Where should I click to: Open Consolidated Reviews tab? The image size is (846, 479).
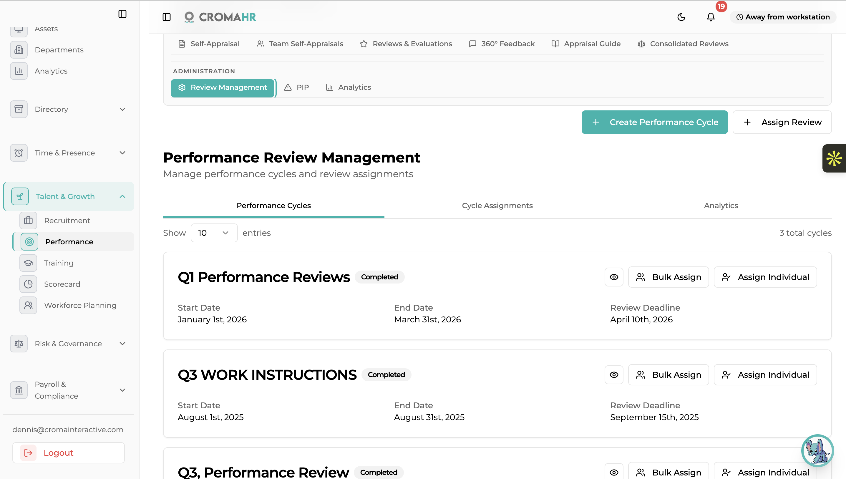[683, 44]
